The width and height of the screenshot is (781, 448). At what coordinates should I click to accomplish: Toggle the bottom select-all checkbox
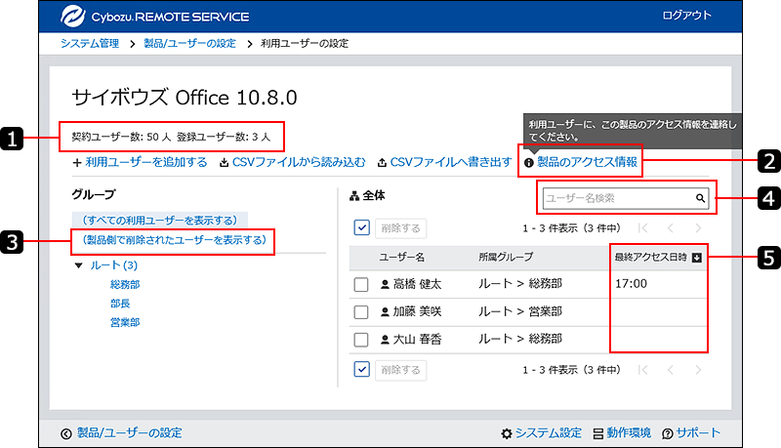pyautogui.click(x=361, y=369)
